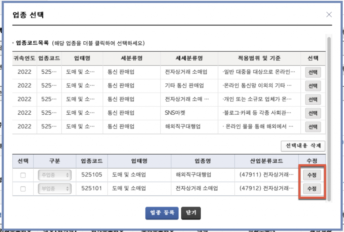Click 전자상거래 소매업 in the selected table

203,188
